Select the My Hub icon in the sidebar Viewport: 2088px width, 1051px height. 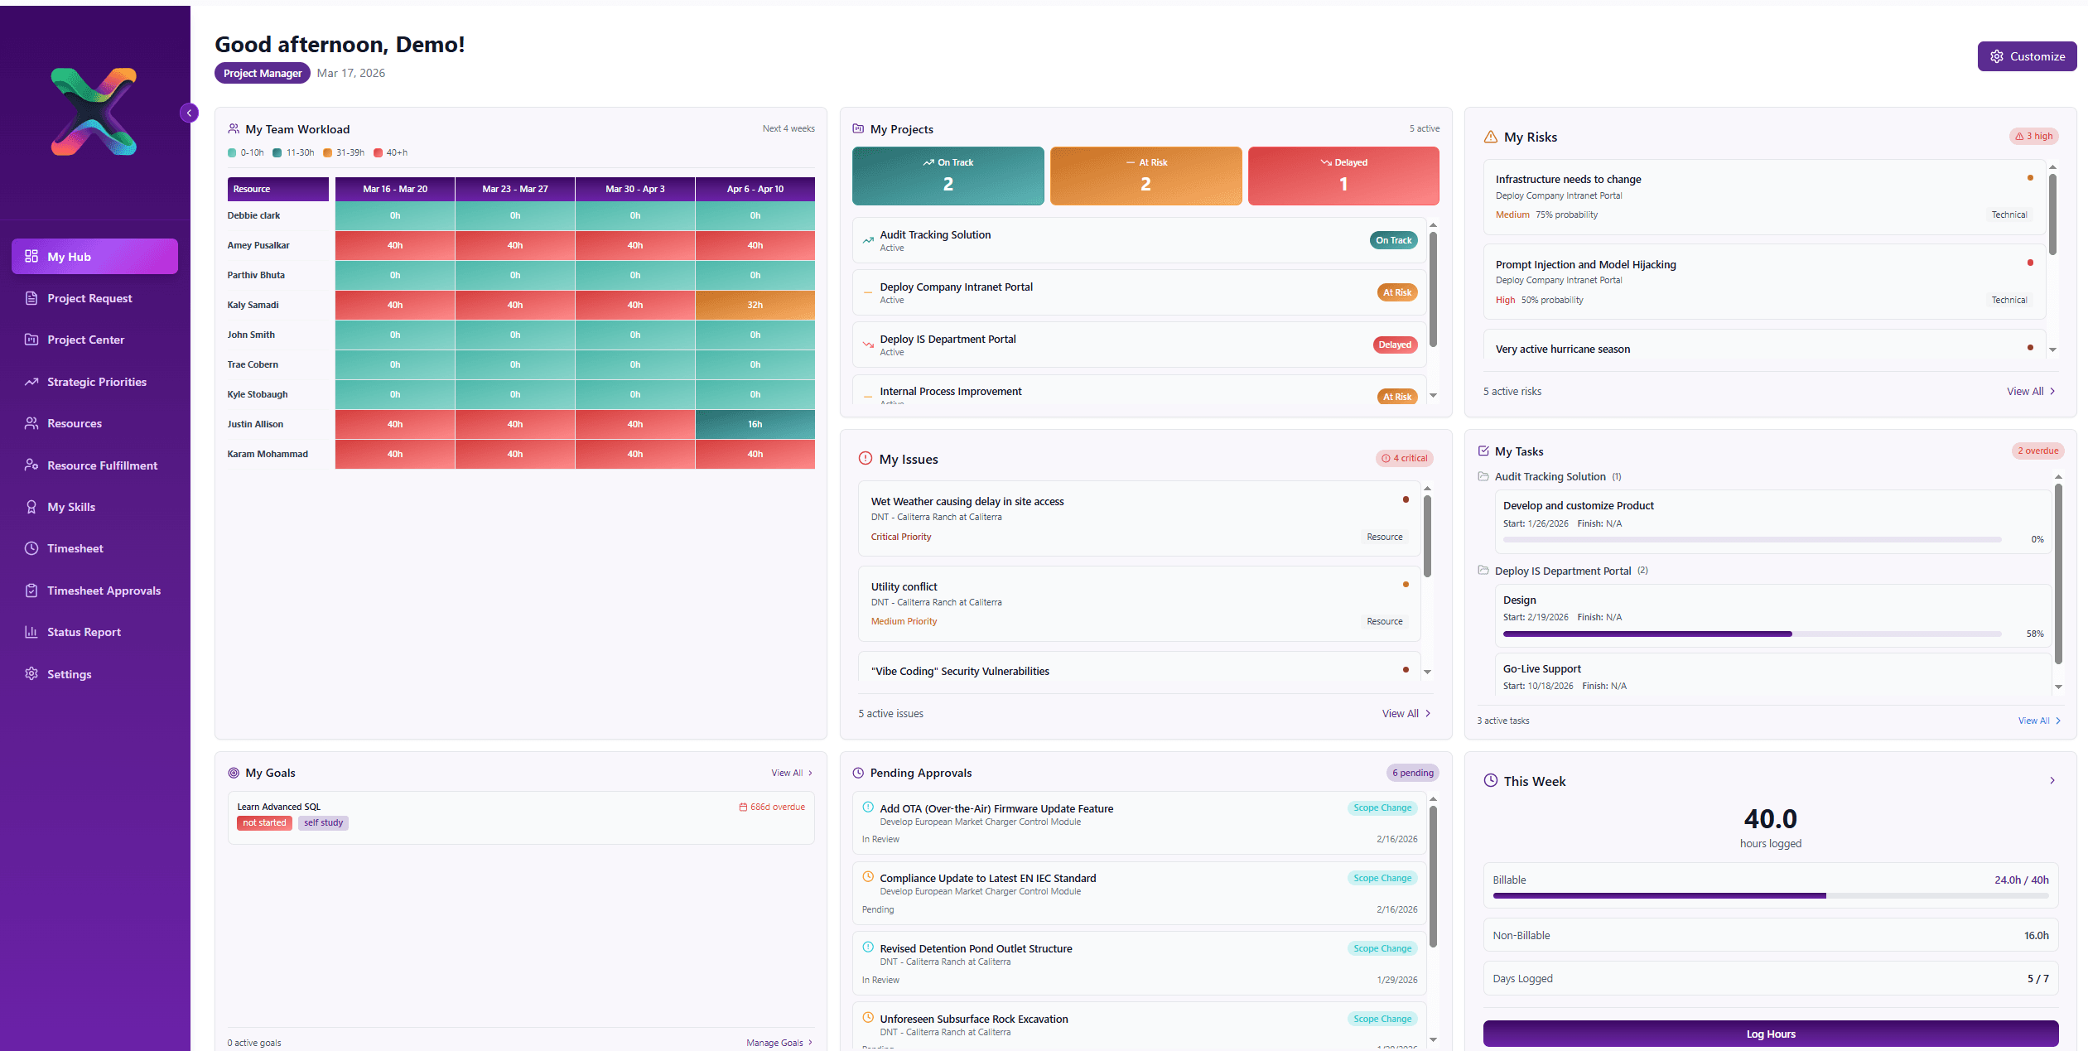tap(31, 256)
